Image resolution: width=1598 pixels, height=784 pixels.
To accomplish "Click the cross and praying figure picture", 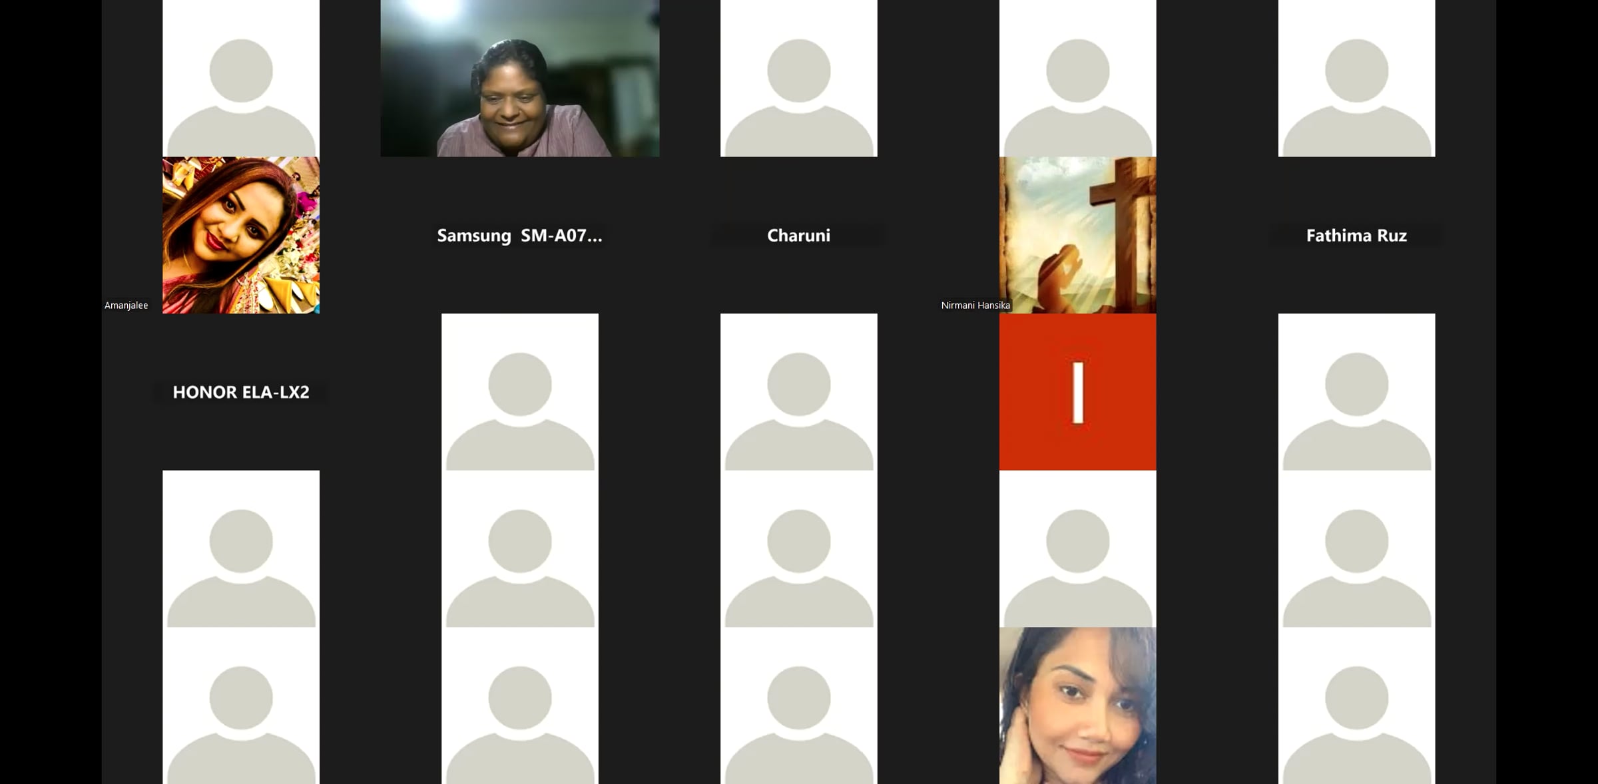I will [1077, 235].
